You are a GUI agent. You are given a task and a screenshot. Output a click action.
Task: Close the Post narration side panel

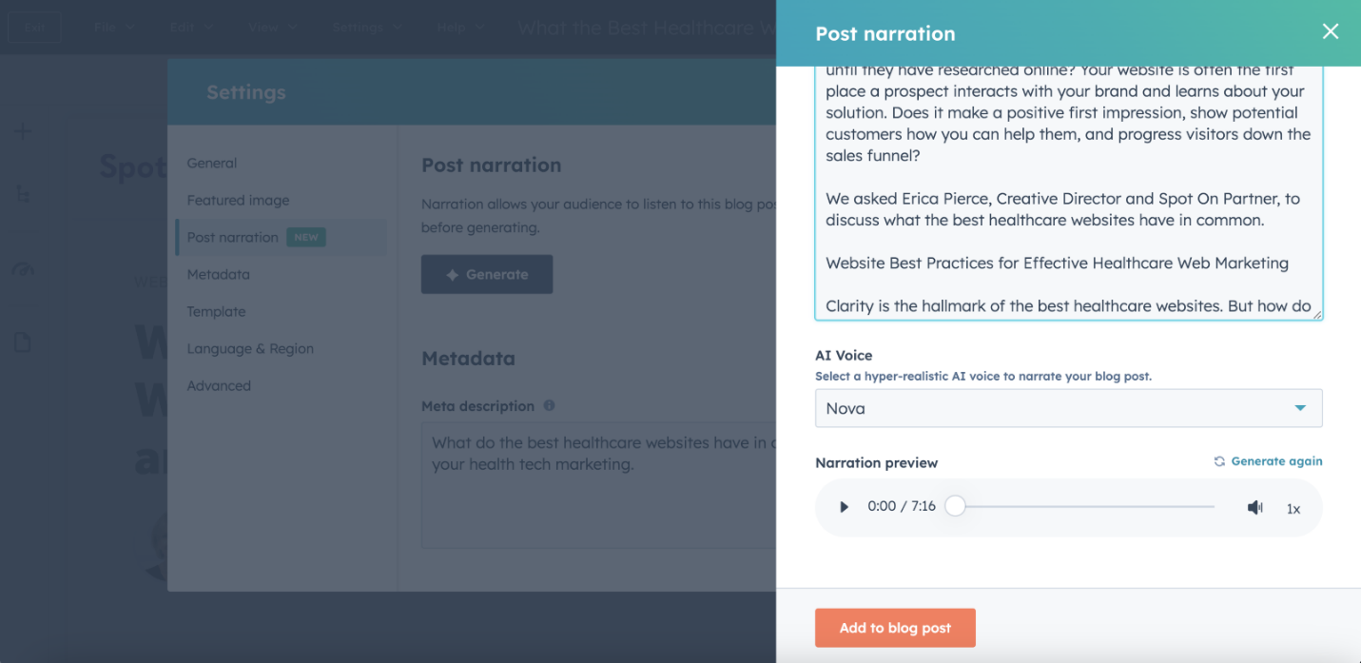(x=1330, y=30)
